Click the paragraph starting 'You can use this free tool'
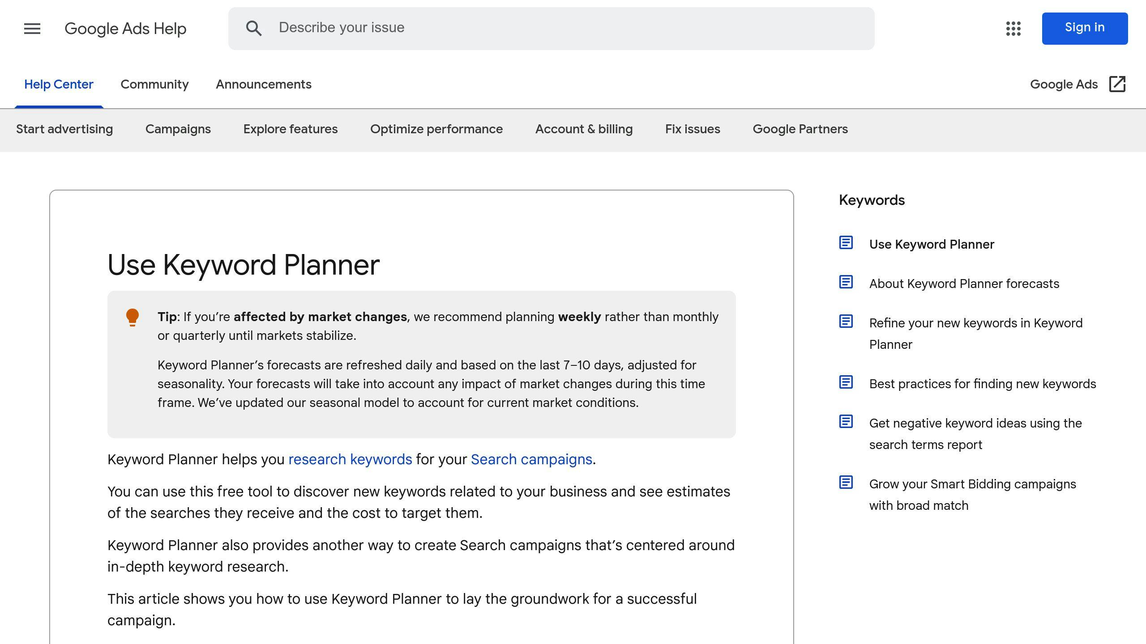Image resolution: width=1146 pixels, height=644 pixels. click(419, 502)
